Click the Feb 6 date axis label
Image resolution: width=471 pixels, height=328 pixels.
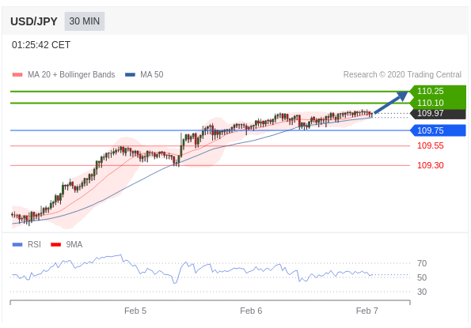pos(251,311)
